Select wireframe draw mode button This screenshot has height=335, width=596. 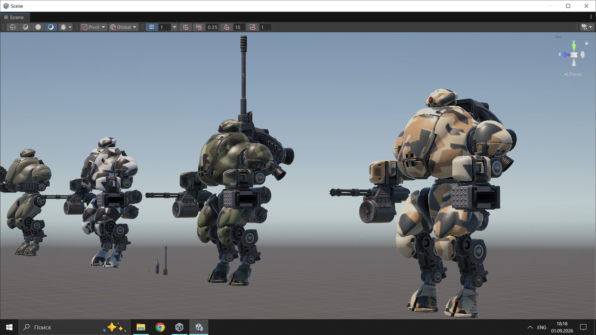coord(13,27)
